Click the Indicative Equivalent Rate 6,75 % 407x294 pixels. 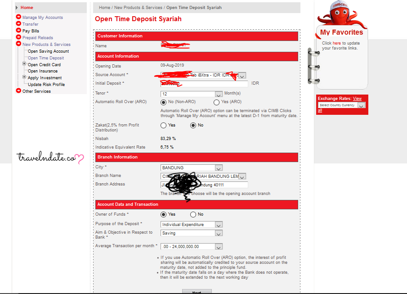tap(167, 147)
